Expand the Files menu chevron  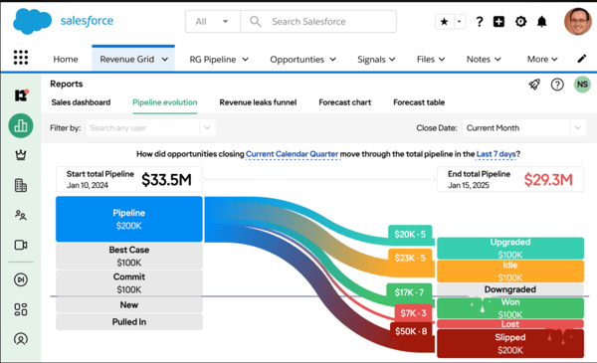pyautogui.click(x=442, y=60)
